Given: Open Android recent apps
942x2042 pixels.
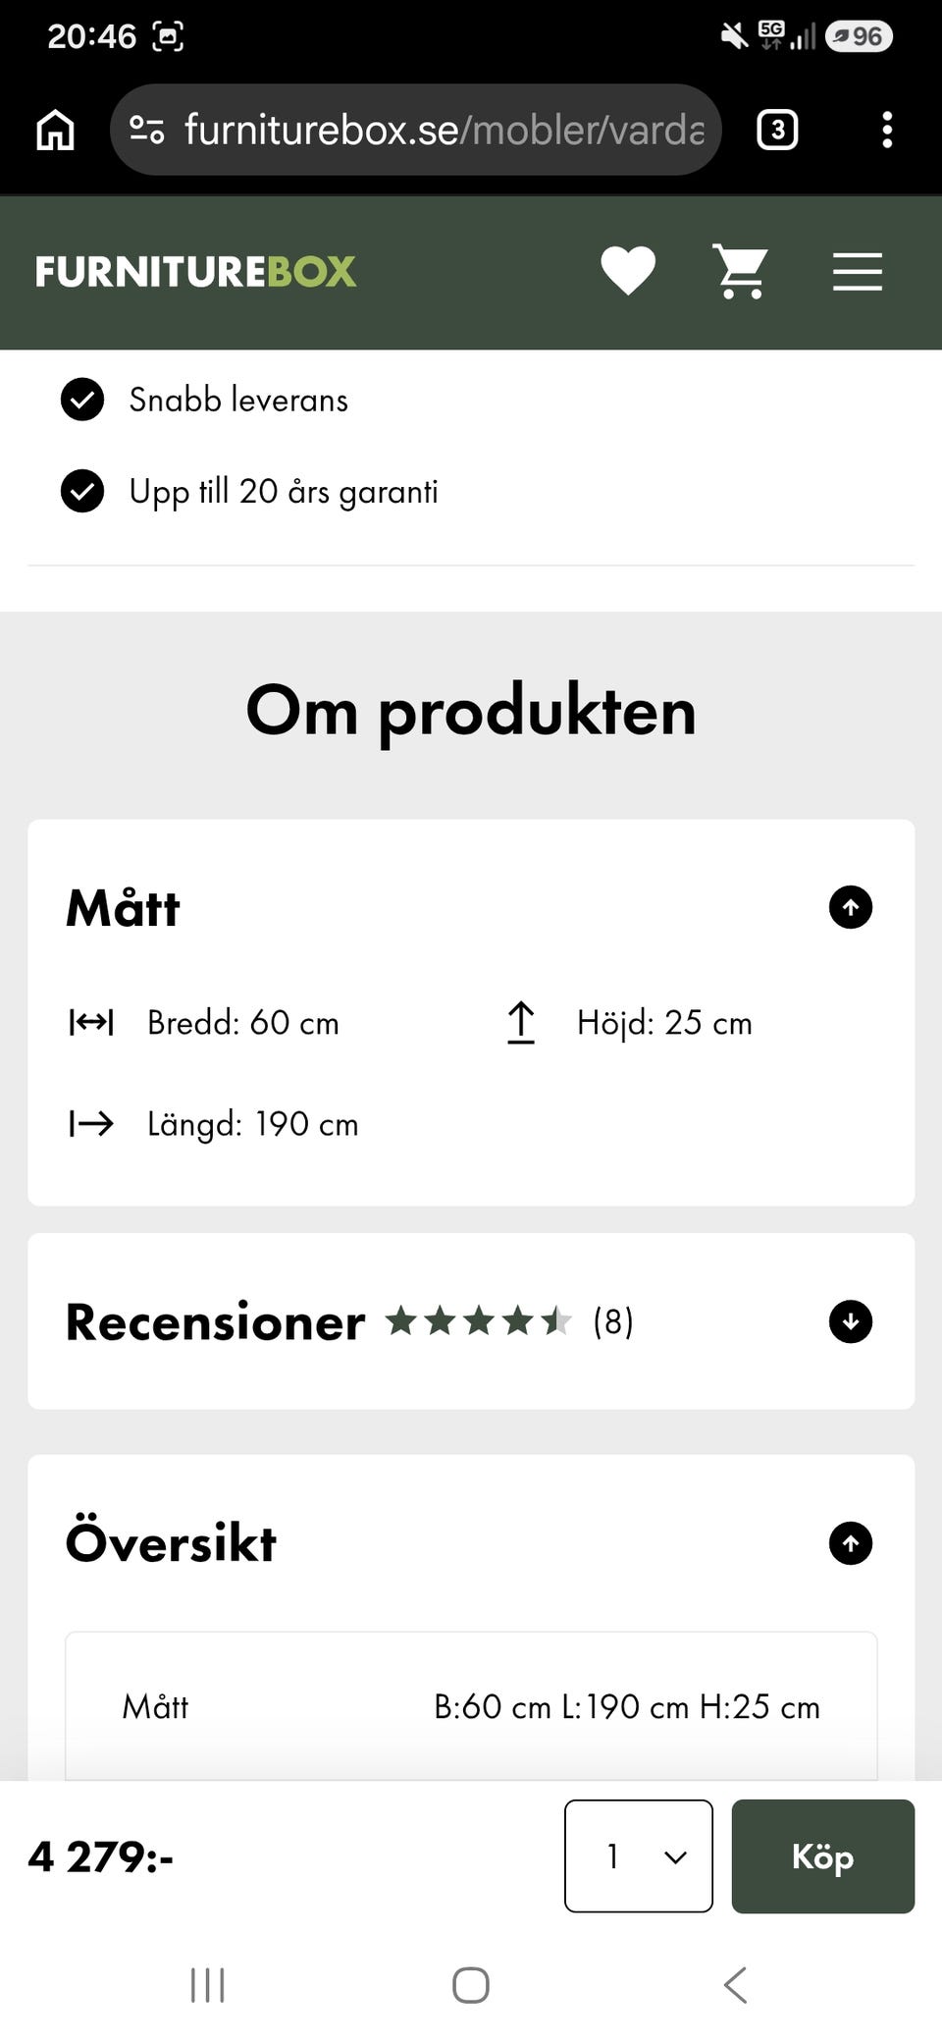Looking at the screenshot, I should click(207, 1985).
